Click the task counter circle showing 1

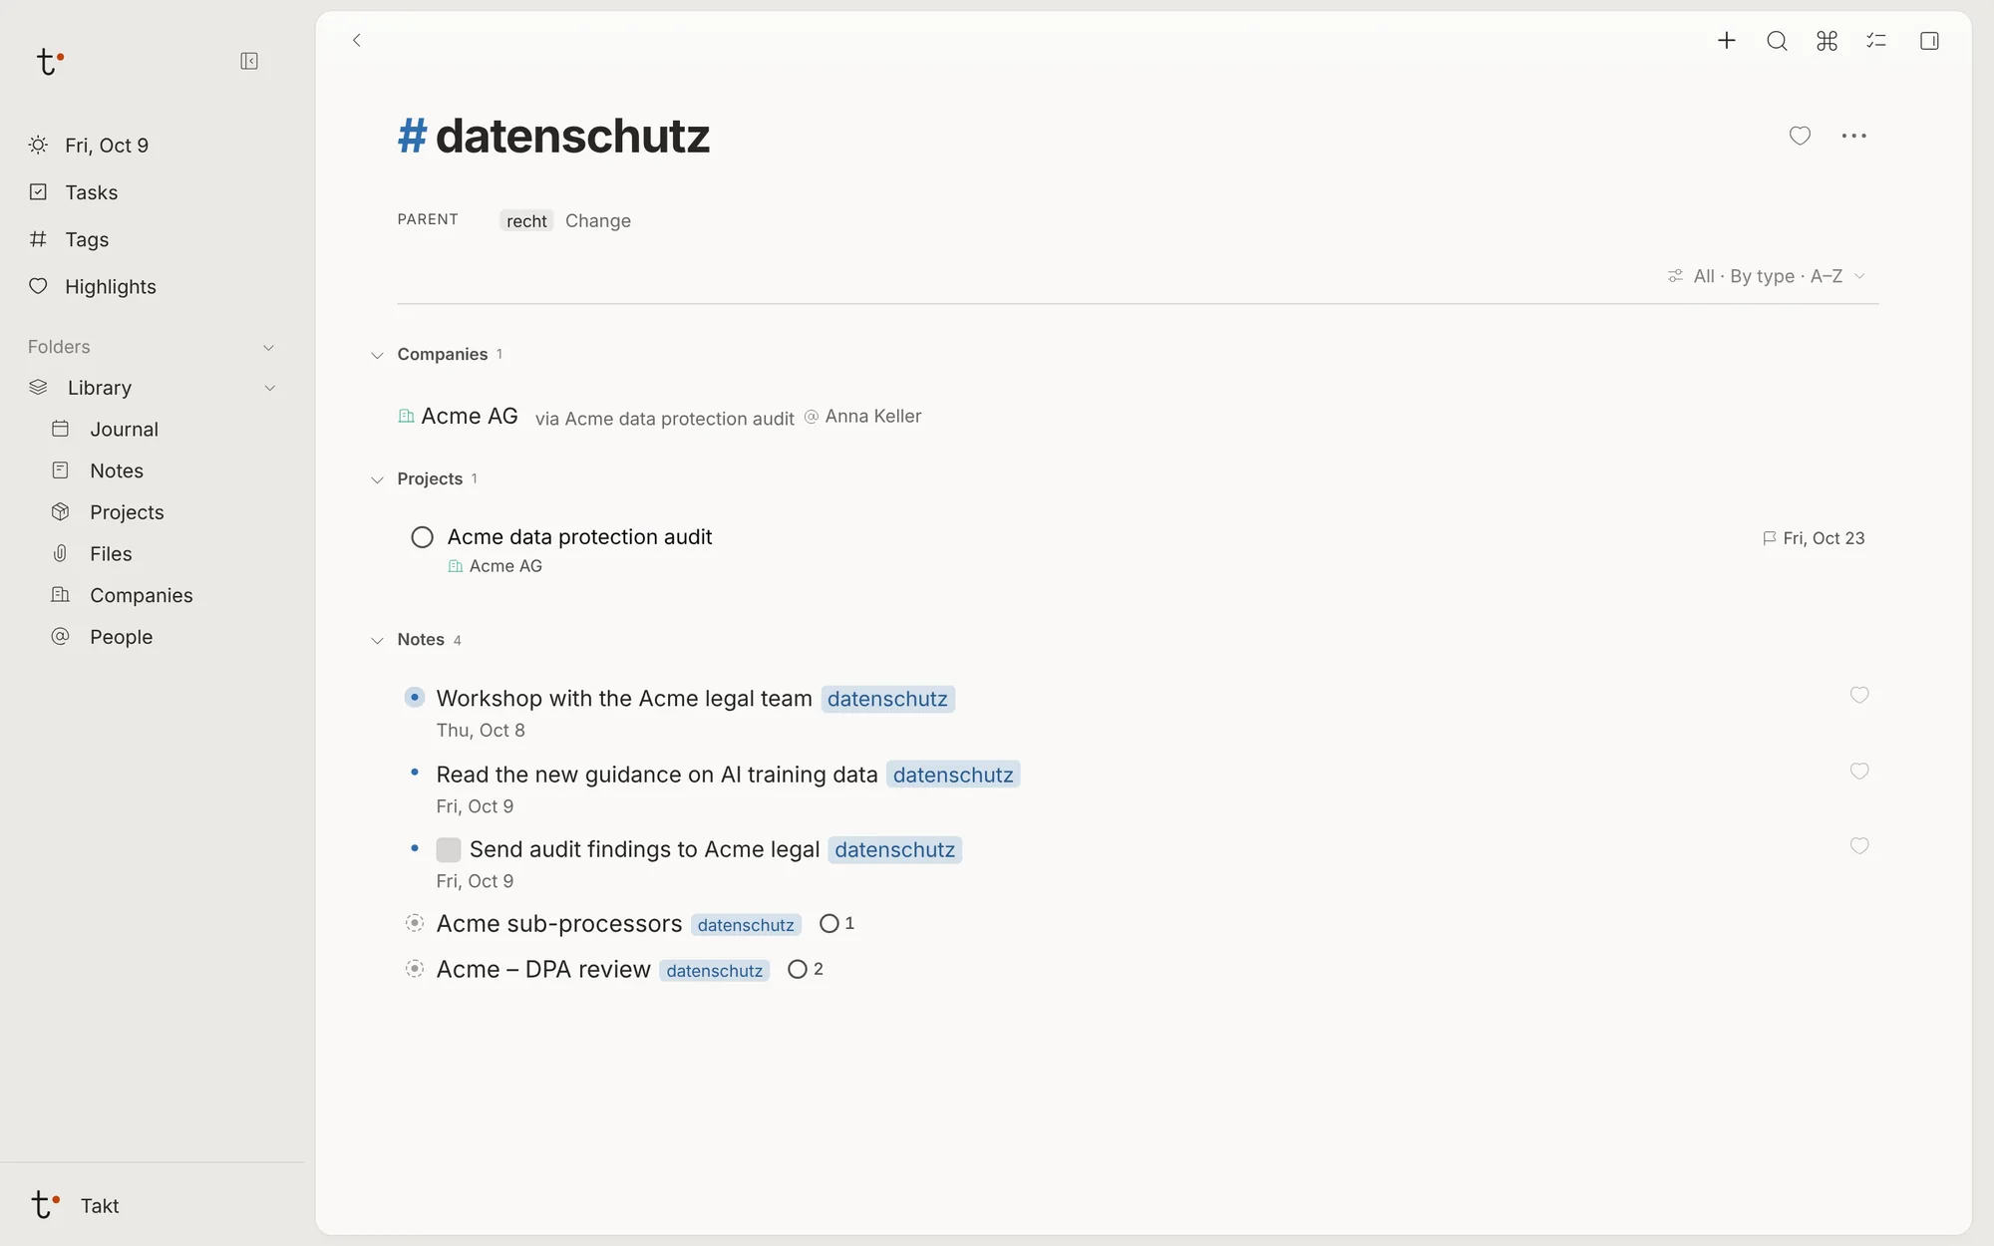[x=830, y=924]
